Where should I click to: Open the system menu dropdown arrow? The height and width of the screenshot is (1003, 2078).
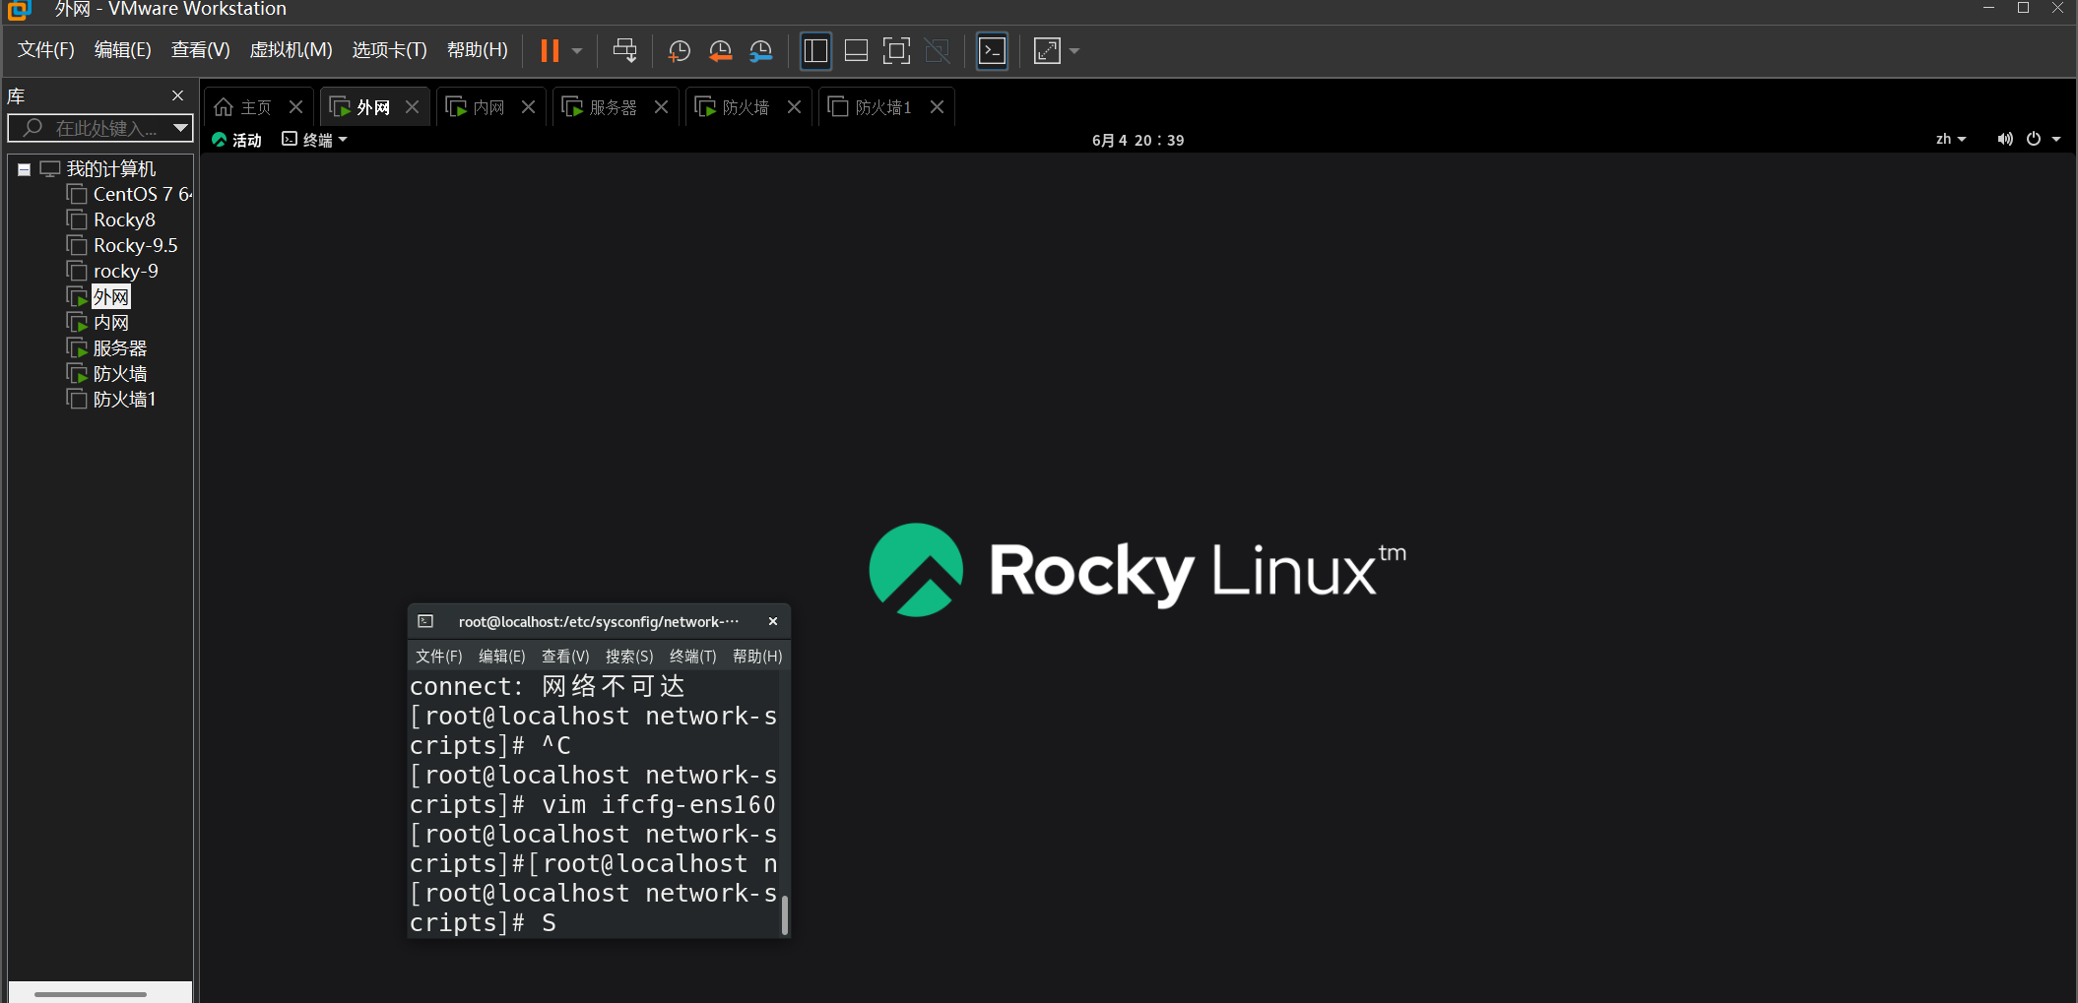pyautogui.click(x=2056, y=139)
